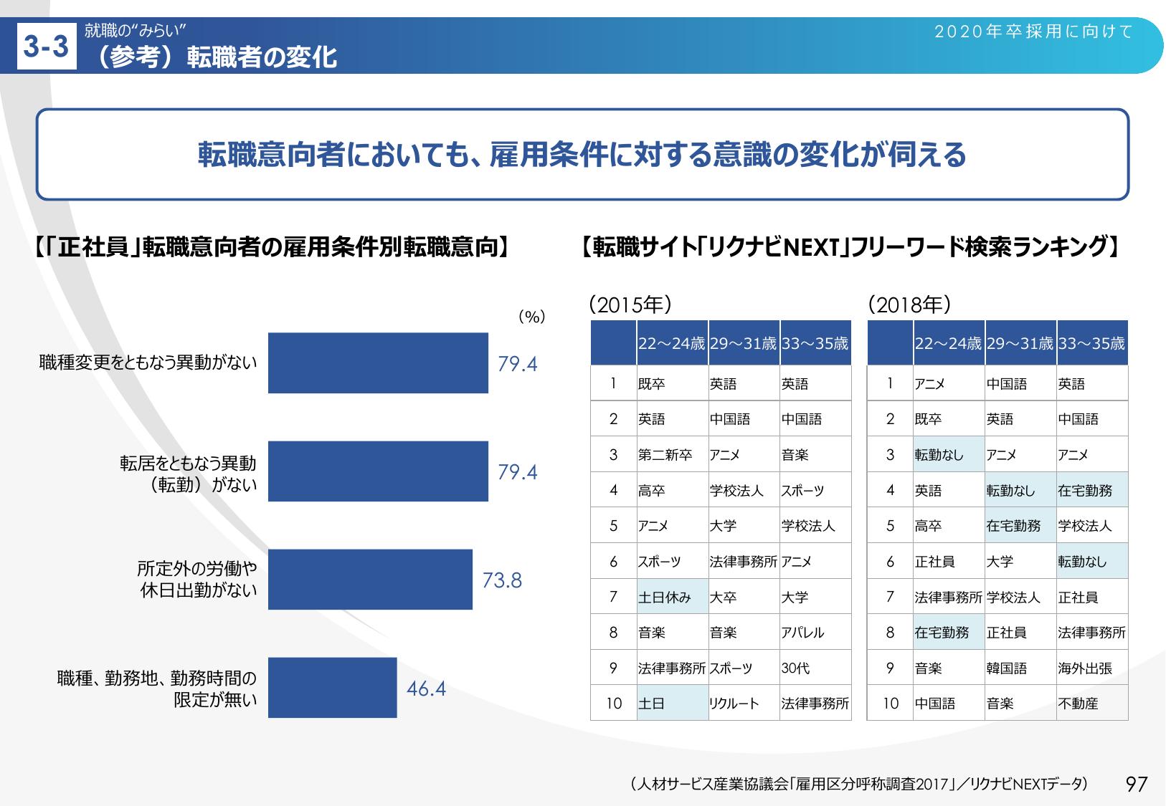The width and height of the screenshot is (1166, 806).
Task: Select the (2018年) table caption
Action: 909,305
